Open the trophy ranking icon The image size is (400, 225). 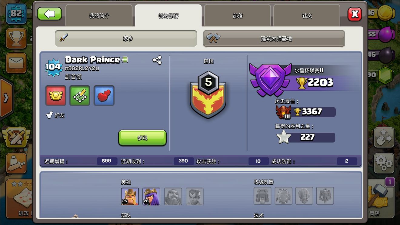16,38
